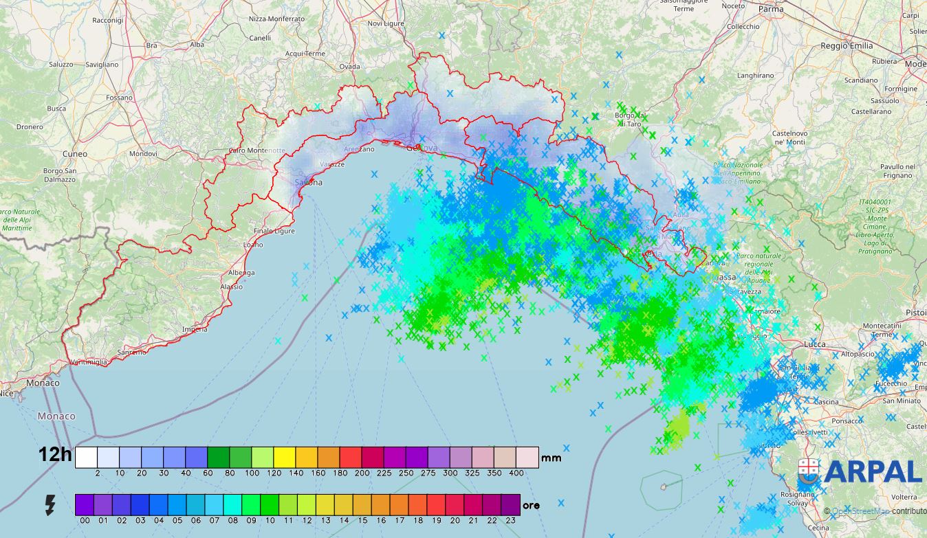Click the Finale Ligure town label

pyautogui.click(x=274, y=231)
